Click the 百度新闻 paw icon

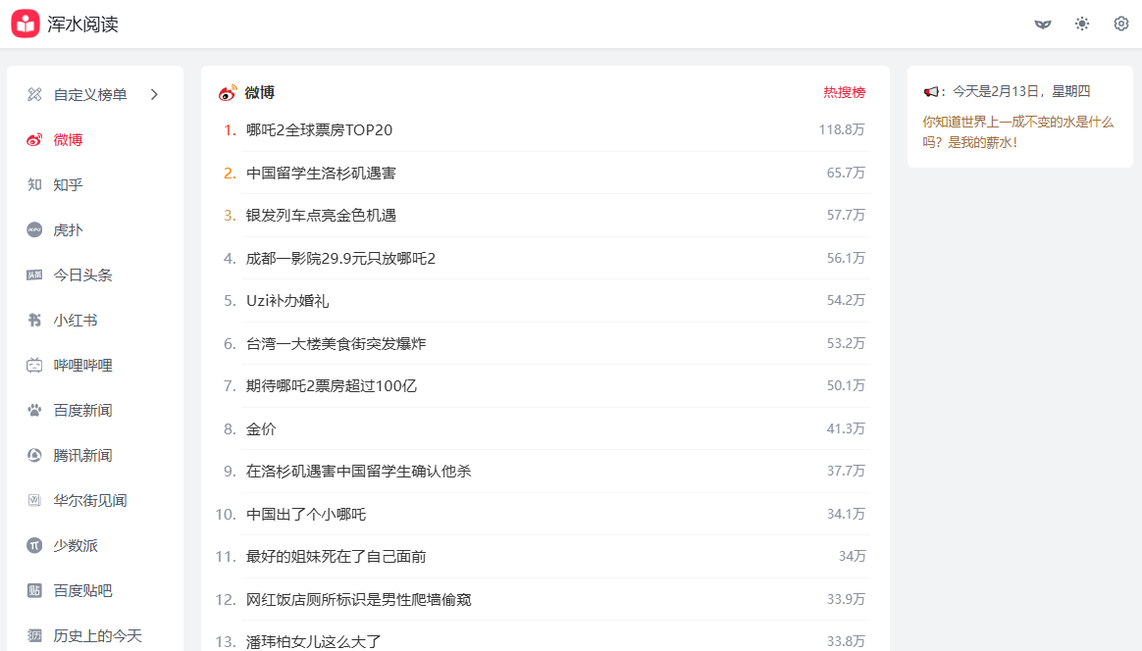tap(34, 411)
